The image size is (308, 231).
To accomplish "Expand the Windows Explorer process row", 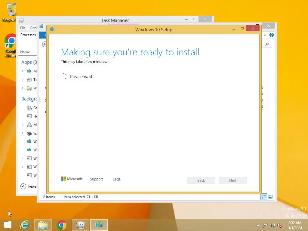I will [x=22, y=88].
